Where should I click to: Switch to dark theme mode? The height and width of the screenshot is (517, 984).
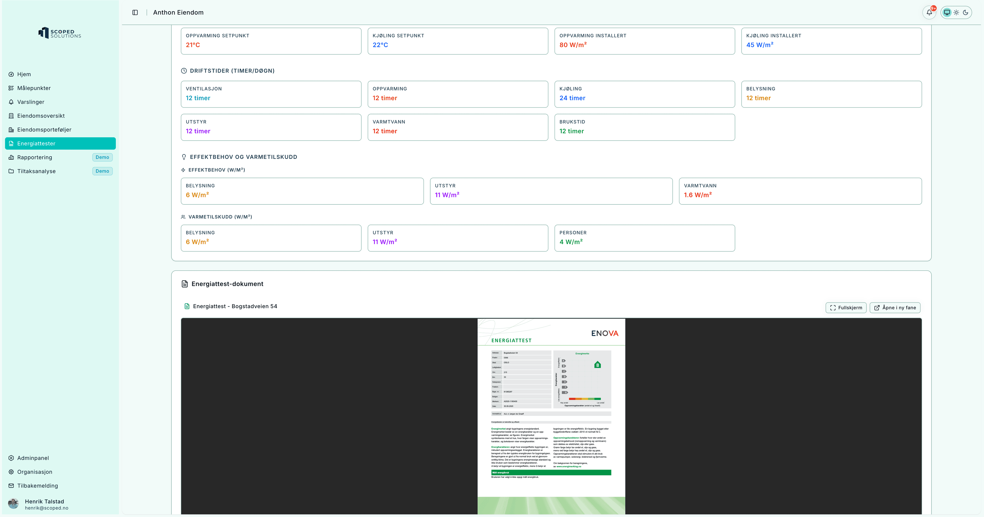click(966, 13)
